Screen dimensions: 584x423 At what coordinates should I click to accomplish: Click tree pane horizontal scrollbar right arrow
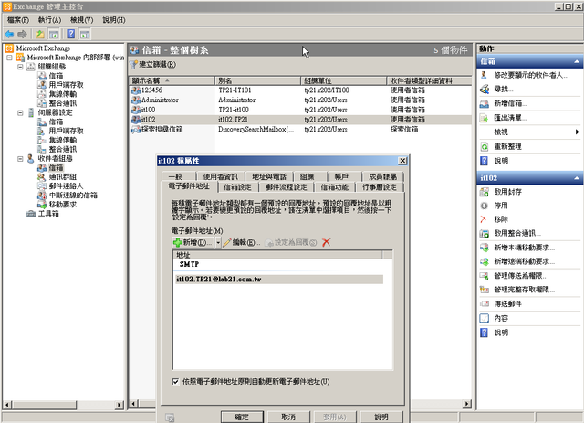click(x=120, y=405)
